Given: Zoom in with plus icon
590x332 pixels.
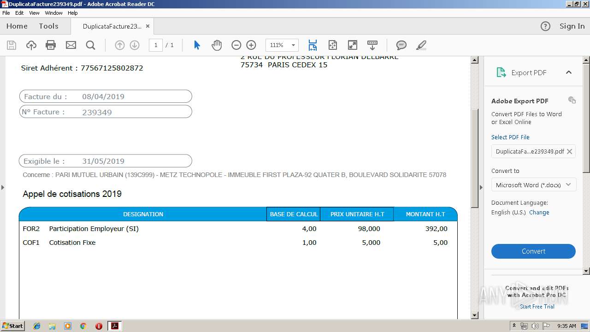Looking at the screenshot, I should pos(251,45).
